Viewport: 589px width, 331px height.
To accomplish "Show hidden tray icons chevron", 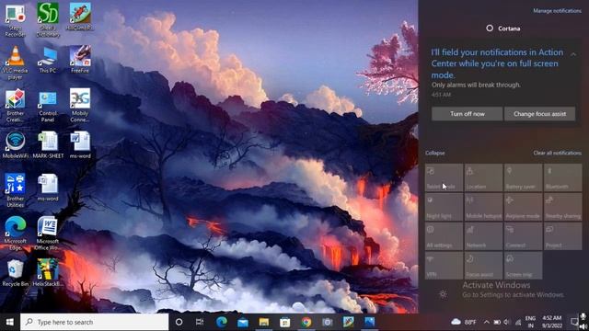I will tap(487, 322).
